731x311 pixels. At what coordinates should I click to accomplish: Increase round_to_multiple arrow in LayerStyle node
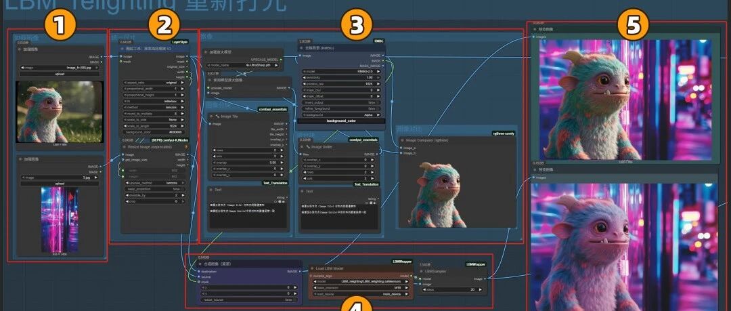(x=182, y=113)
